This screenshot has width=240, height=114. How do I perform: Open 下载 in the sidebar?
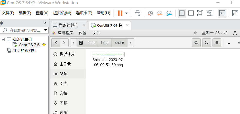68,103
